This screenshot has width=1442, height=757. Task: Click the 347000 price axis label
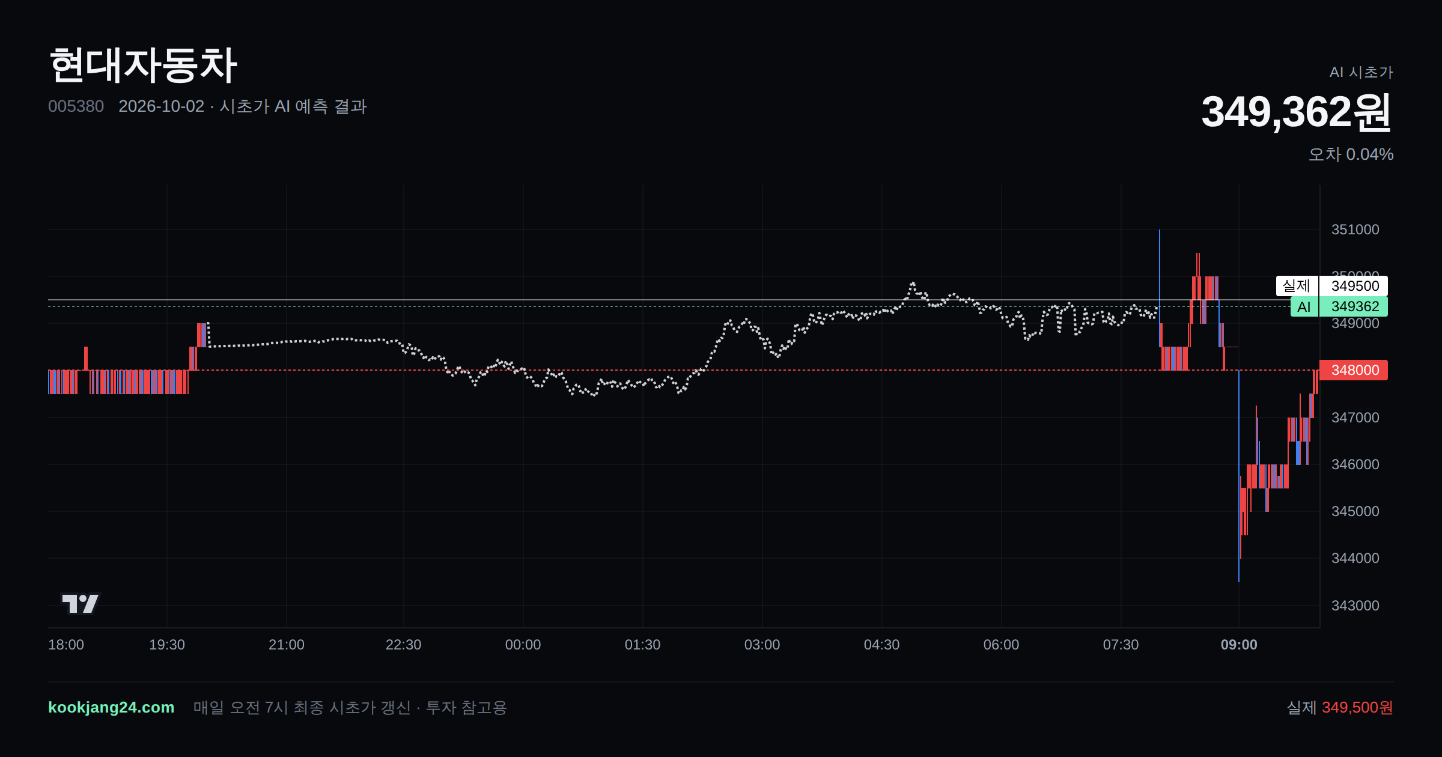(x=1355, y=418)
